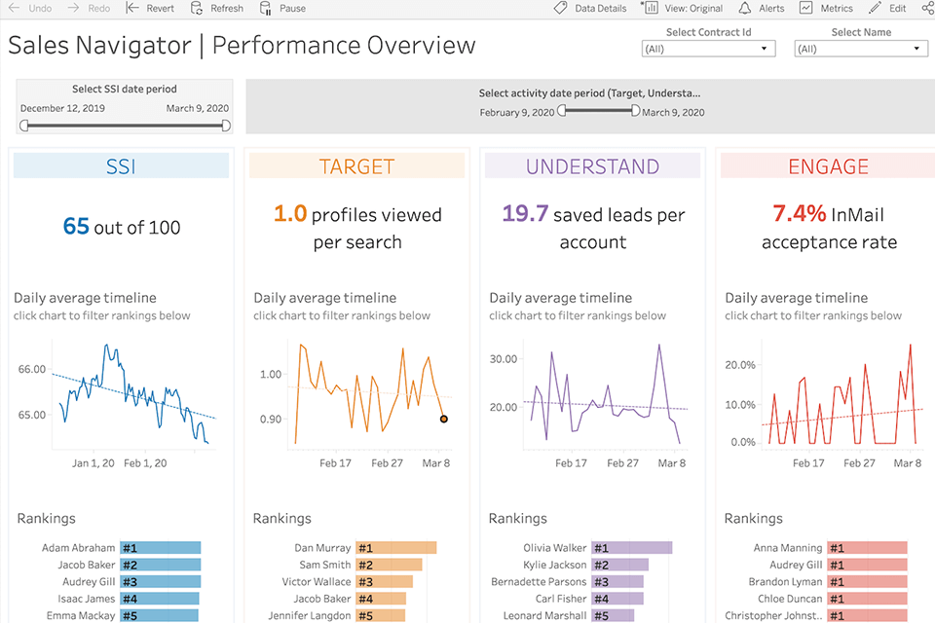Image resolution: width=935 pixels, height=623 pixels.
Task: Click the purple UNDERSTAND timeline chart
Action: [x=605, y=393]
